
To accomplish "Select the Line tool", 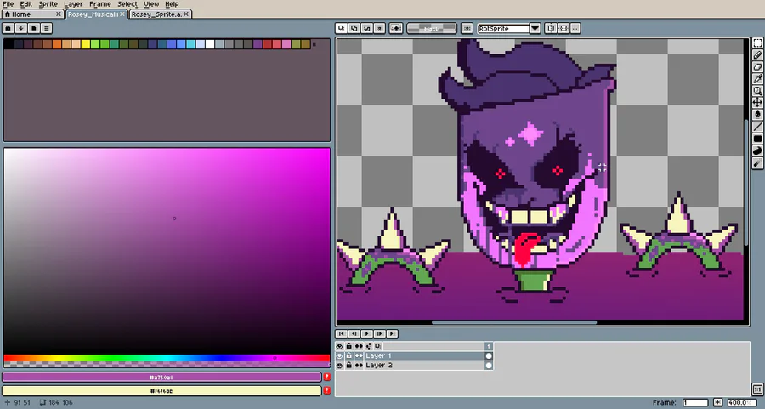I will click(757, 127).
